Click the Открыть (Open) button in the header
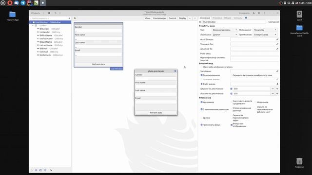312x175 pixels. click(x=36, y=13)
